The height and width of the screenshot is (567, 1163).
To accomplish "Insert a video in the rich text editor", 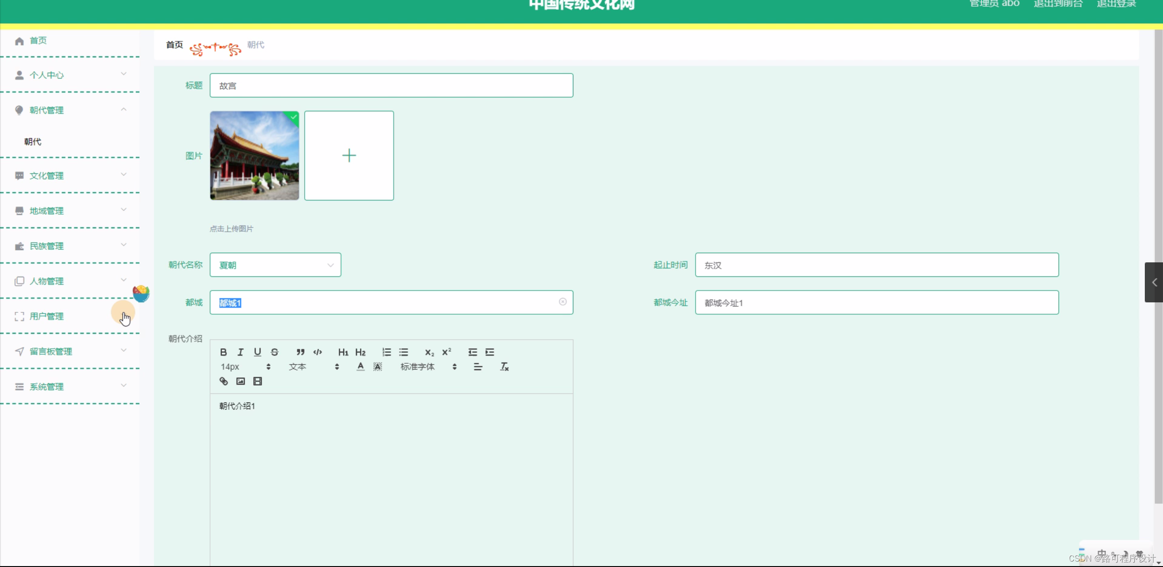I will point(258,381).
